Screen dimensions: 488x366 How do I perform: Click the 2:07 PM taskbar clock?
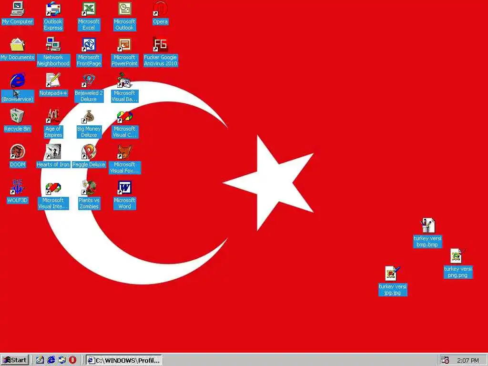pyautogui.click(x=468, y=360)
